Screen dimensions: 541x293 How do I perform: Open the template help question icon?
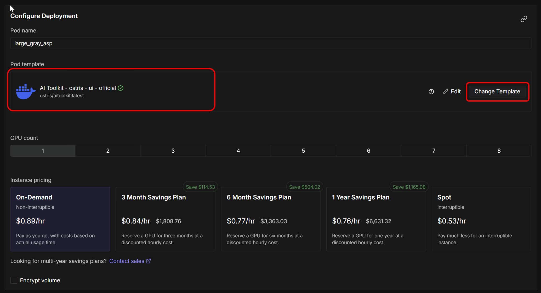tap(431, 91)
